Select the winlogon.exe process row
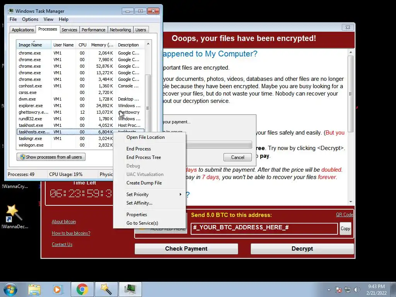Viewport: 396px width, 297px height. click(x=65, y=145)
